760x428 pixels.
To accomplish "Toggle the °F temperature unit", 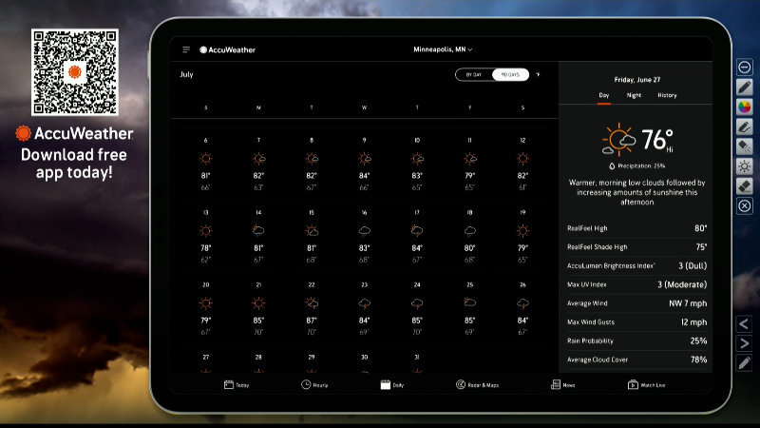I will pyautogui.click(x=538, y=75).
